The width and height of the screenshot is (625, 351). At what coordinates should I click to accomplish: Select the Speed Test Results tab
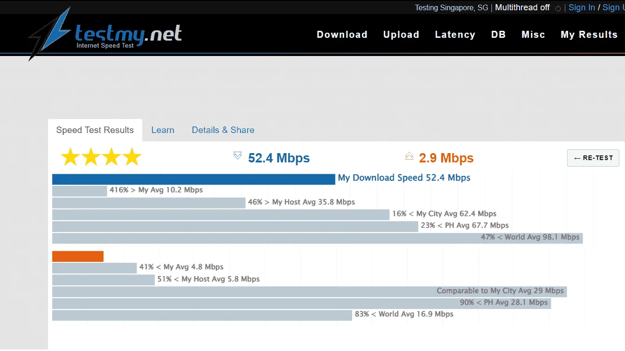tap(95, 130)
